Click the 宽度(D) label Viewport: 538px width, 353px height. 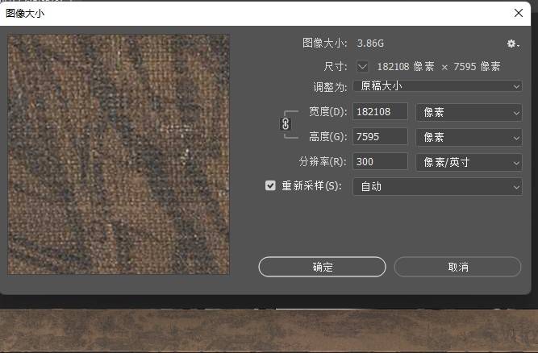[327, 112]
